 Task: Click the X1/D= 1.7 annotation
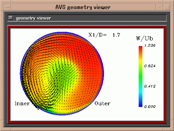click(x=104, y=35)
